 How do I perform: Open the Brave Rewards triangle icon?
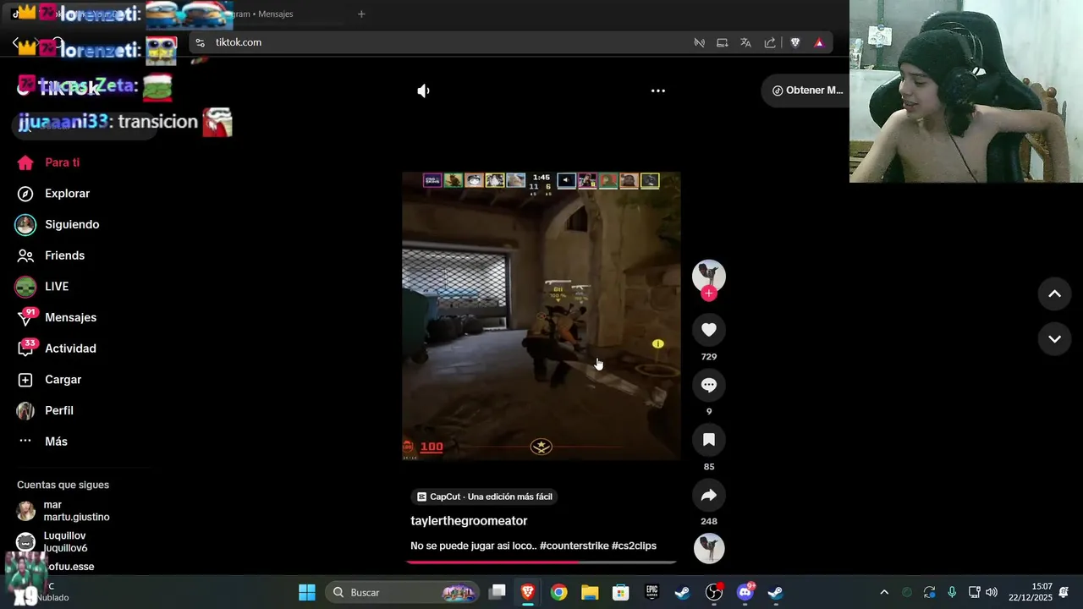click(819, 42)
